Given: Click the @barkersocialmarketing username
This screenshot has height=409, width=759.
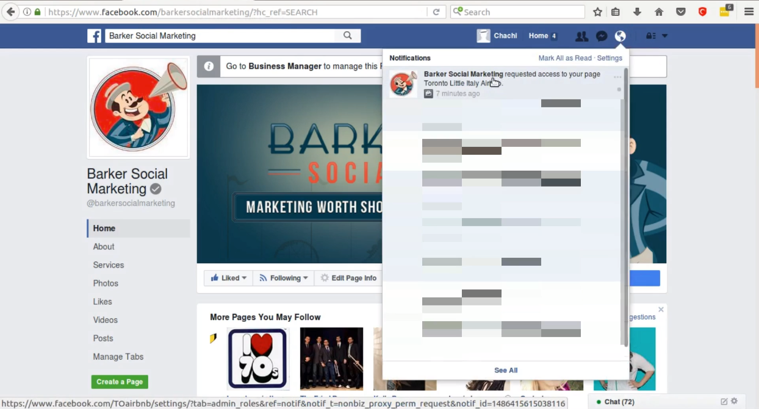Looking at the screenshot, I should (131, 203).
